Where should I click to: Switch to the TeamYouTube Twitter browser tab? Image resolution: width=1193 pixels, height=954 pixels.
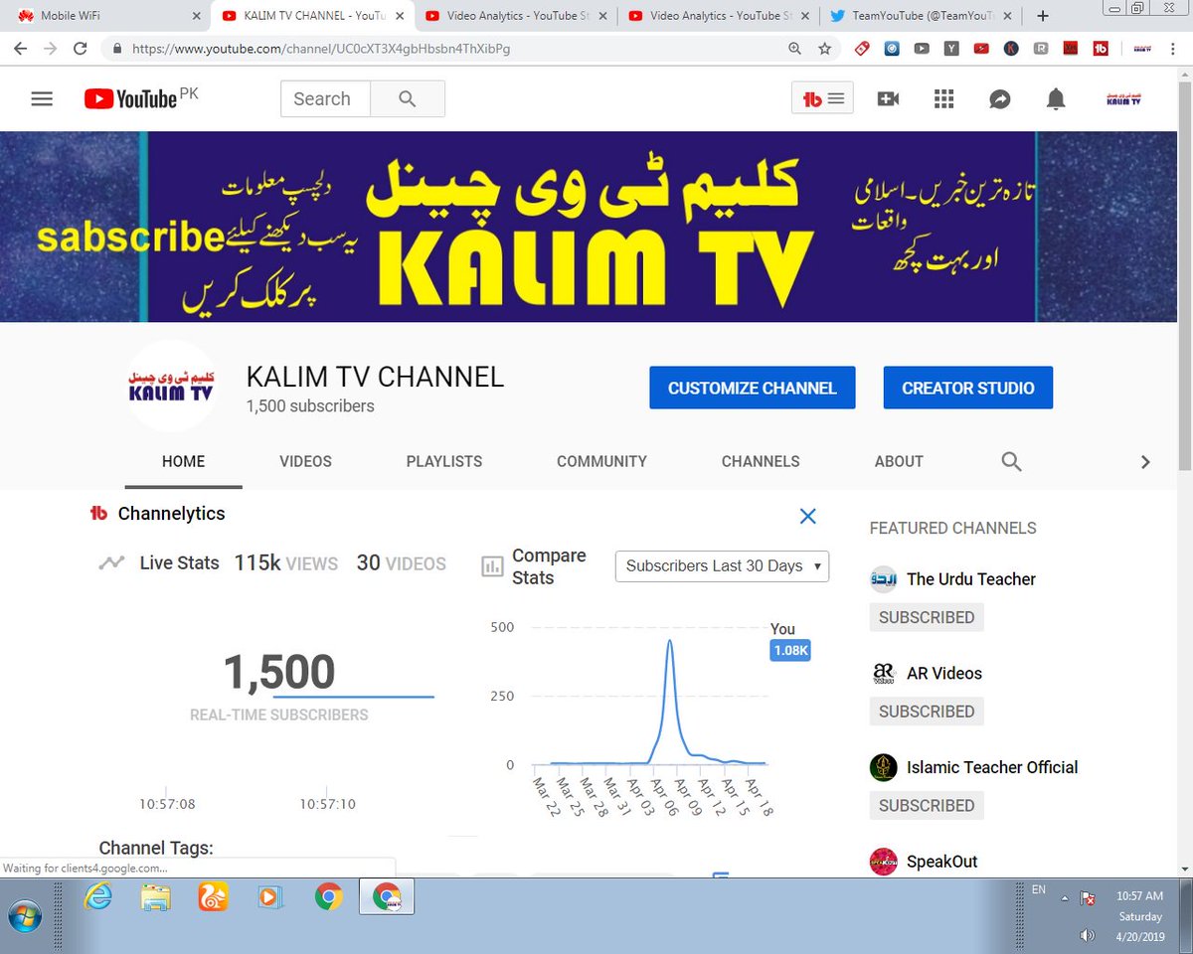[x=923, y=16]
